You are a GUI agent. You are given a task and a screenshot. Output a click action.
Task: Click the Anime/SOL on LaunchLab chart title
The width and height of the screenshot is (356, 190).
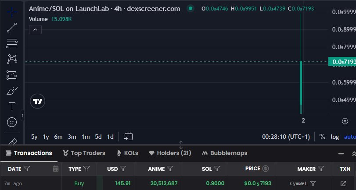(x=104, y=9)
